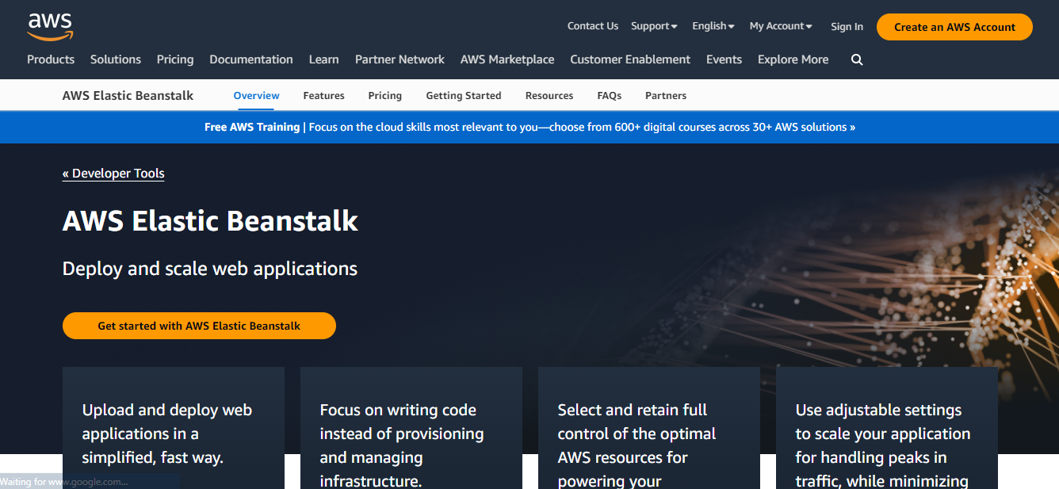
Task: Open the Explore More menu
Action: [x=793, y=59]
